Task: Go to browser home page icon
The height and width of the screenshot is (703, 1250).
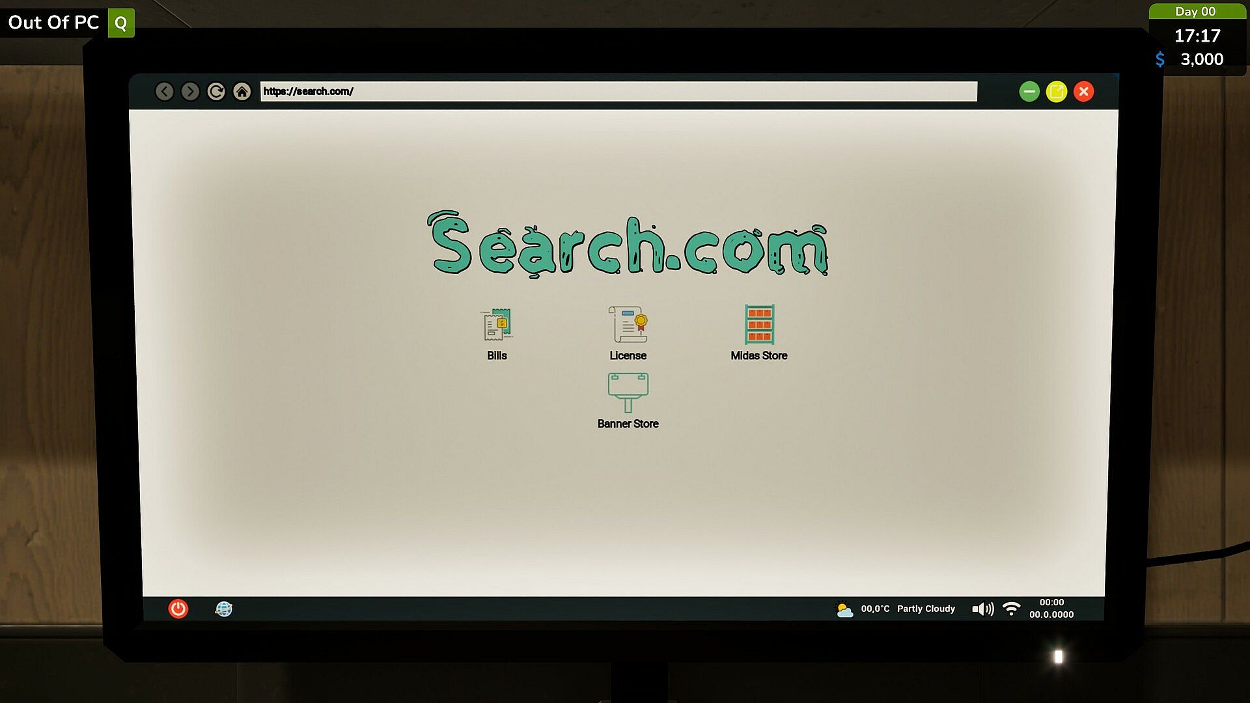Action: pos(242,92)
